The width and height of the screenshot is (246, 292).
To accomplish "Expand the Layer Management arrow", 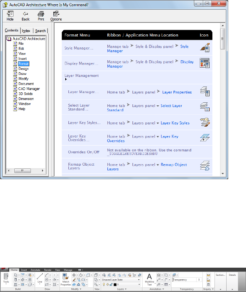I will coord(66,79).
